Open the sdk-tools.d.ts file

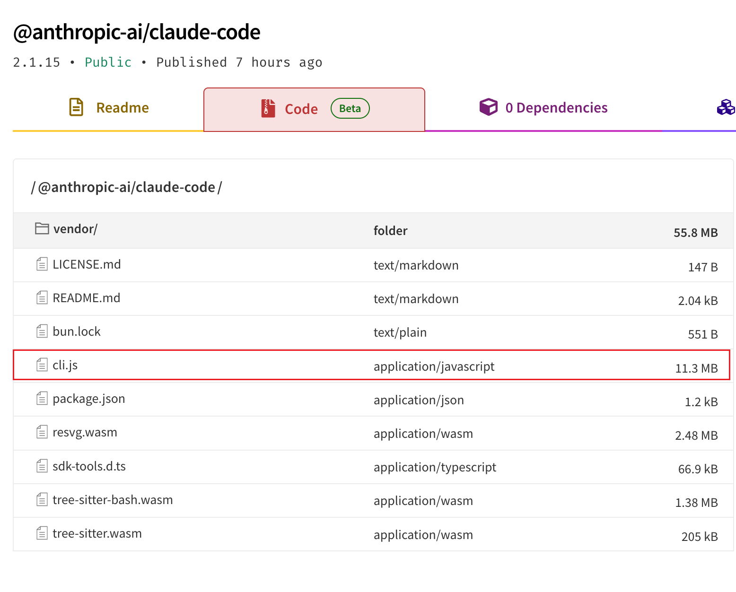tap(89, 466)
